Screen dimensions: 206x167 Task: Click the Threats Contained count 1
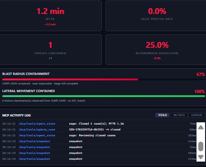50,45
